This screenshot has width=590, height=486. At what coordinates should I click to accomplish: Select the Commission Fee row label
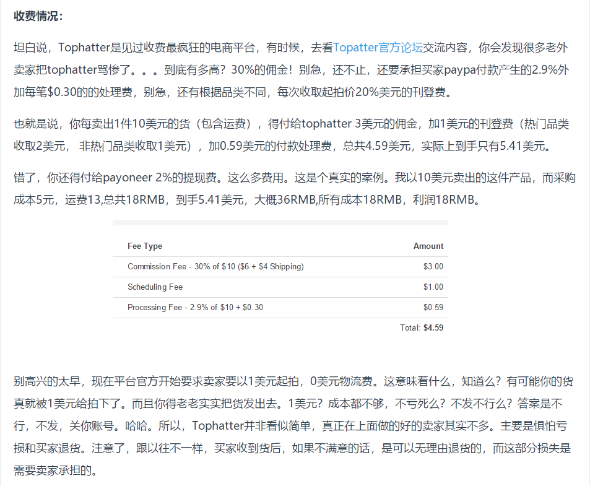coord(215,267)
